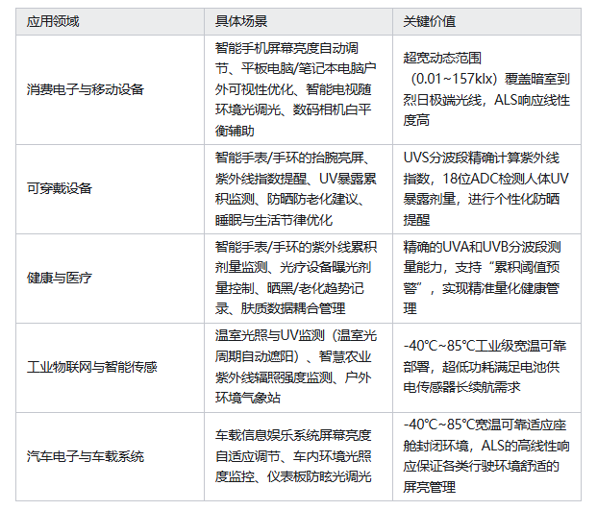Click the scenario cell starting '智能手表/手环的抬腕亮屏'

tap(298, 189)
